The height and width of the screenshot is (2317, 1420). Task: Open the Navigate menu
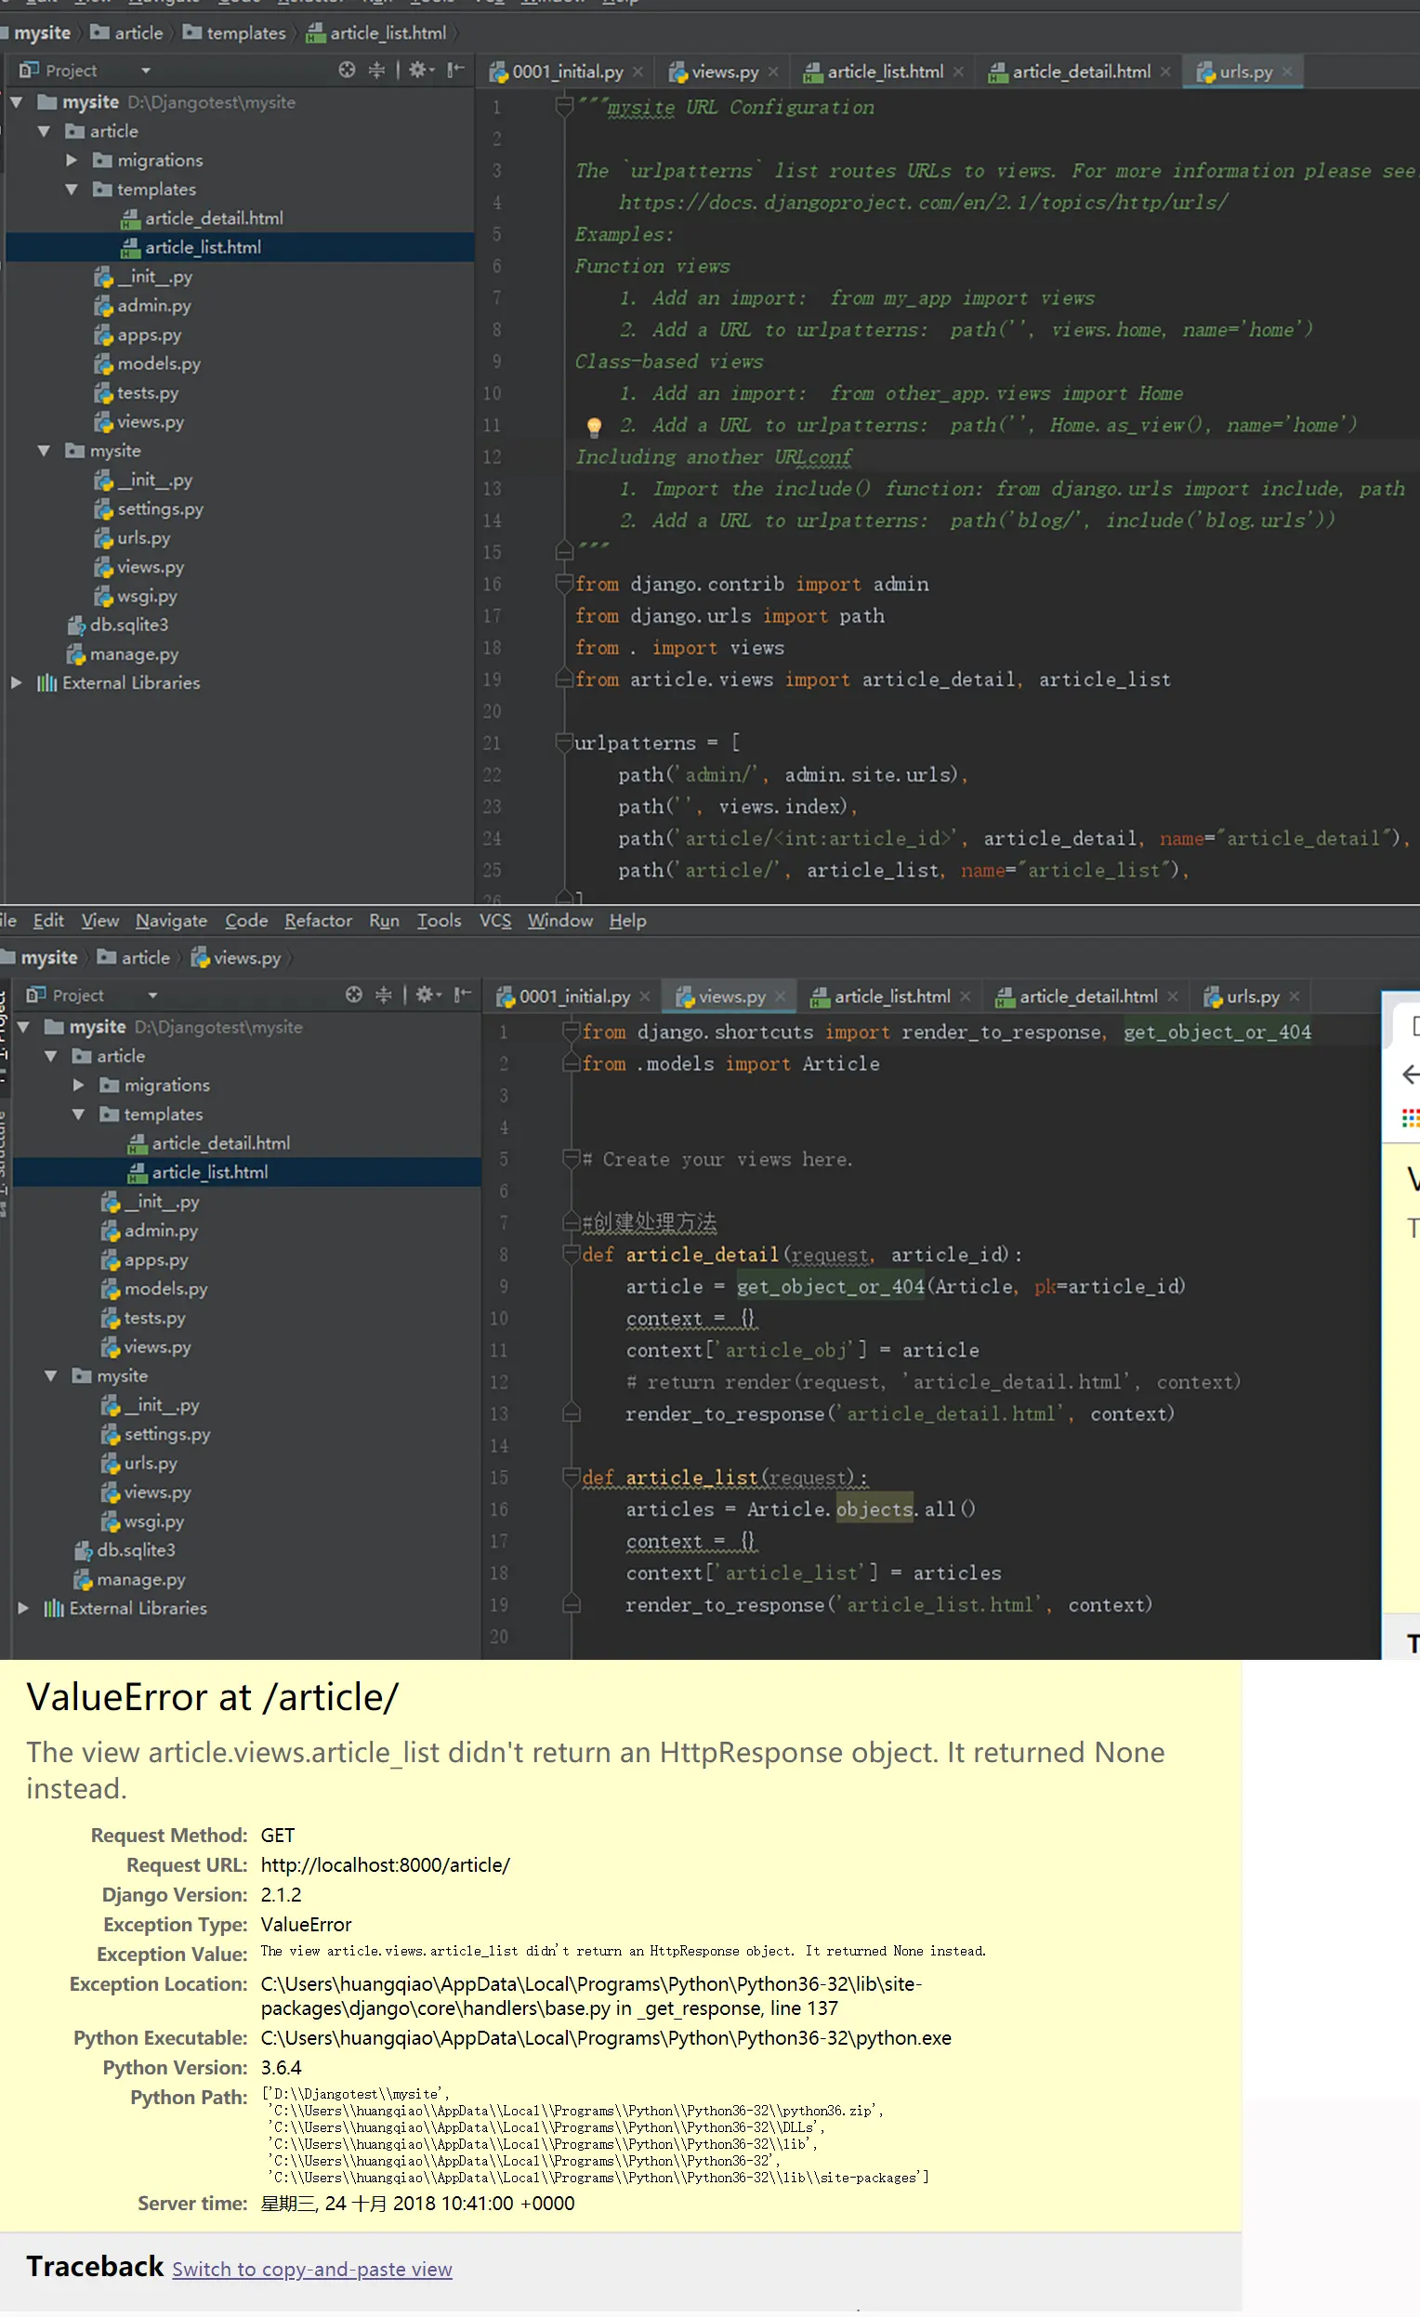point(171,921)
